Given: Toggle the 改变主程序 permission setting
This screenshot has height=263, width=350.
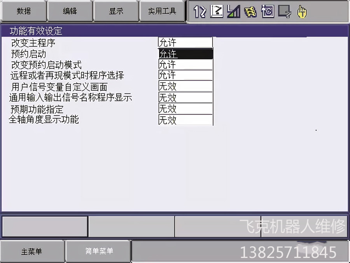Looking at the screenshot, I should point(184,42).
